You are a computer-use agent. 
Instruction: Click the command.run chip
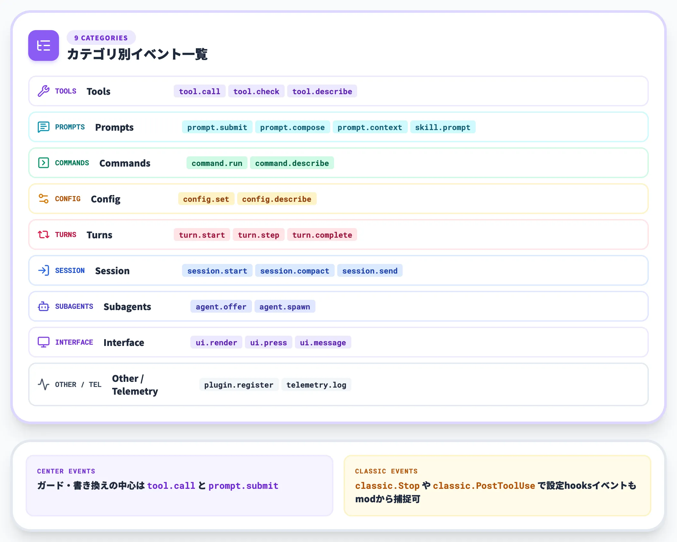(217, 163)
